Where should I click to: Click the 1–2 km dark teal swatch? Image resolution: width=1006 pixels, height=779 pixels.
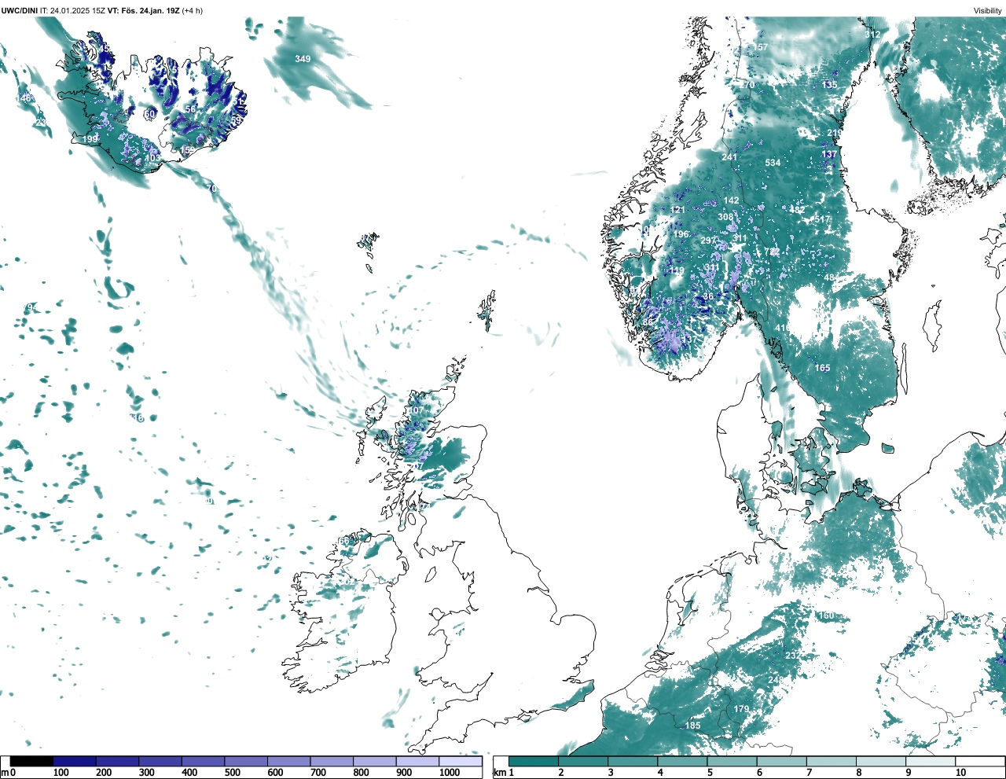coord(534,762)
